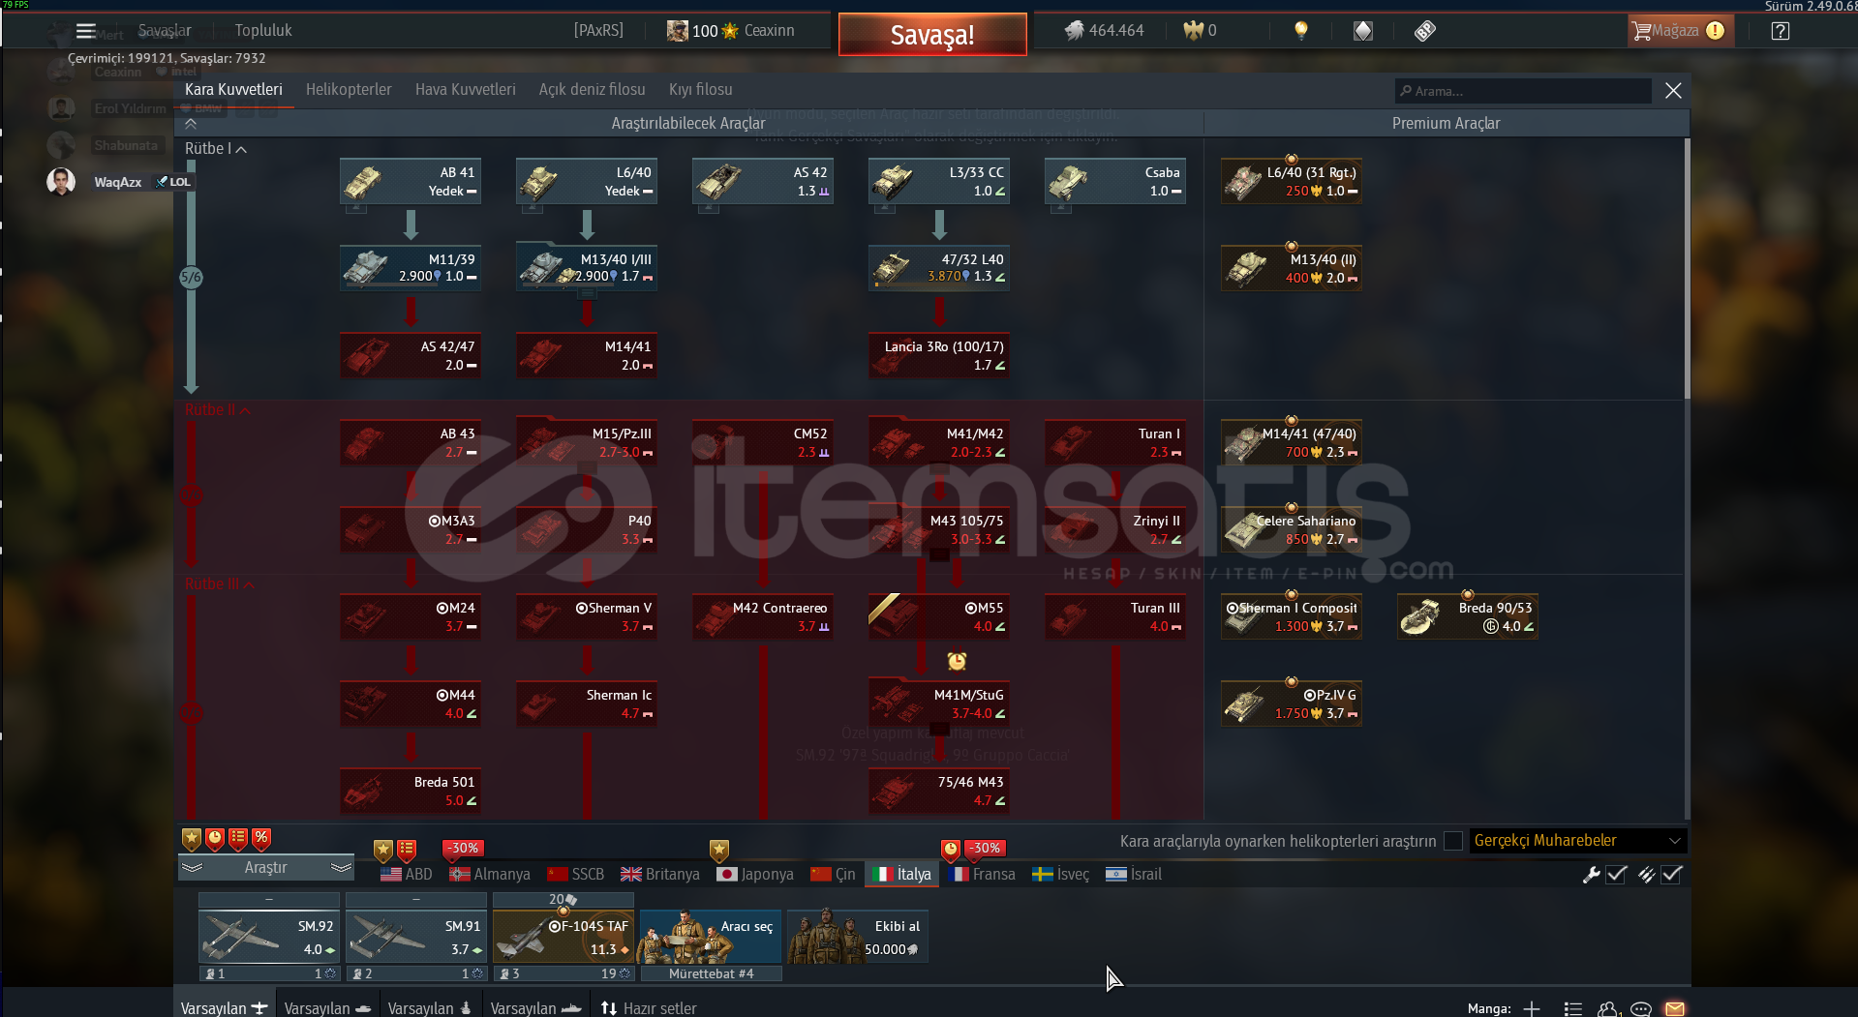Screen dimensions: 1858x1017
Task: Select the Almanya nation tab
Action: tap(490, 875)
